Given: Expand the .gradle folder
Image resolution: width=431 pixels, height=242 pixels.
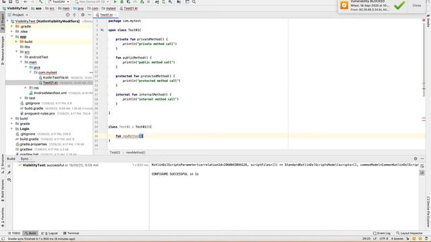Looking at the screenshot, I should coord(12,26).
